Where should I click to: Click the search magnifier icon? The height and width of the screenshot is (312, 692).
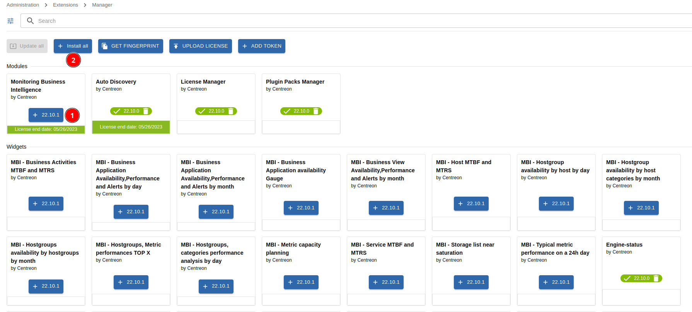[x=30, y=21]
